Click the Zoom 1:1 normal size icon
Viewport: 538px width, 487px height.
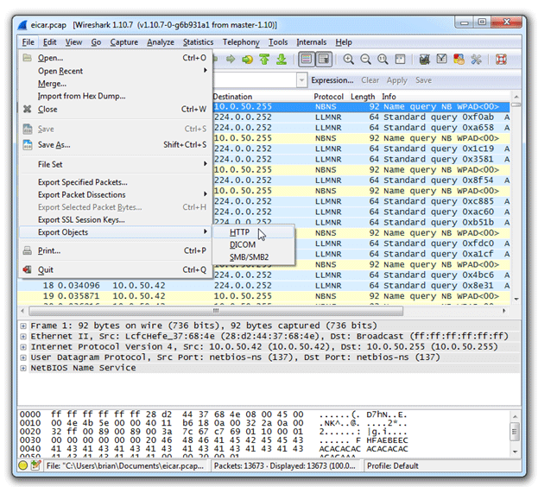click(383, 60)
